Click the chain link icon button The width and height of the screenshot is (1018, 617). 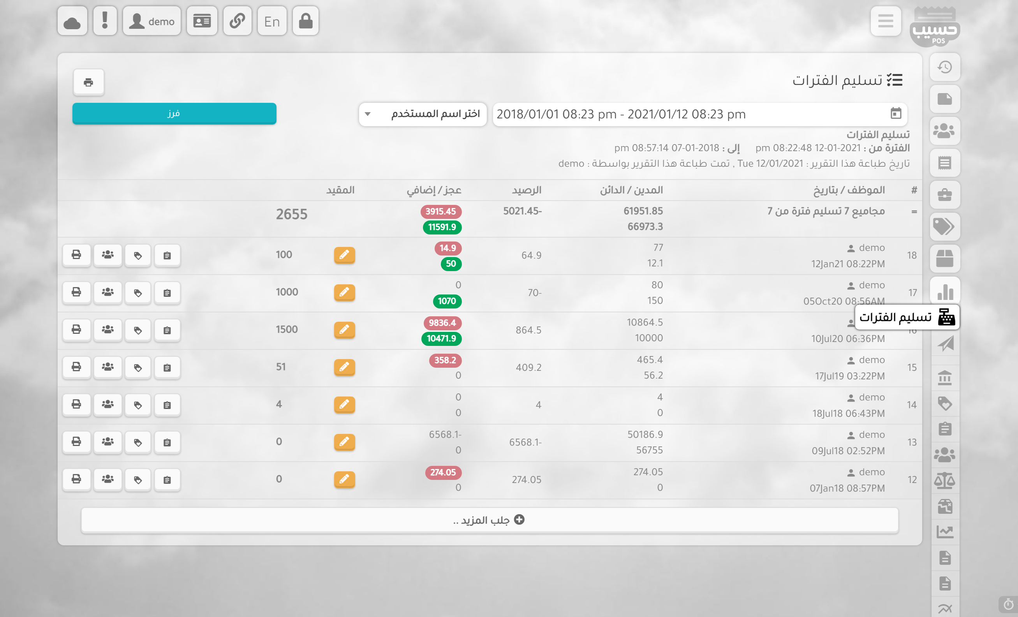238,21
